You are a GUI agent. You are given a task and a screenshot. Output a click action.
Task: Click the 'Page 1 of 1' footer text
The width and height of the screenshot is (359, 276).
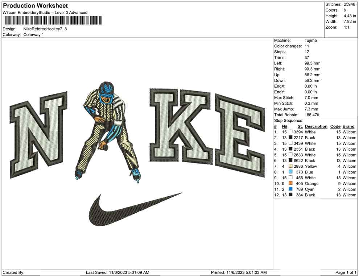pos(346,272)
